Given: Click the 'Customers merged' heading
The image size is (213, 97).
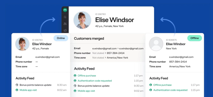Looking at the screenshot, I should pyautogui.click(x=89, y=39).
